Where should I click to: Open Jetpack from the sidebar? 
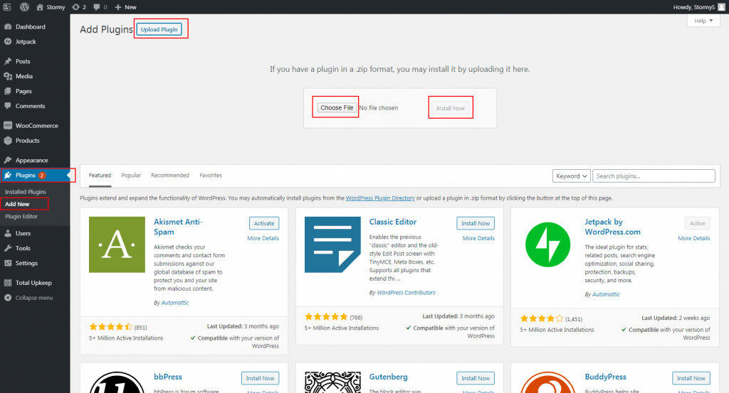pyautogui.click(x=25, y=42)
